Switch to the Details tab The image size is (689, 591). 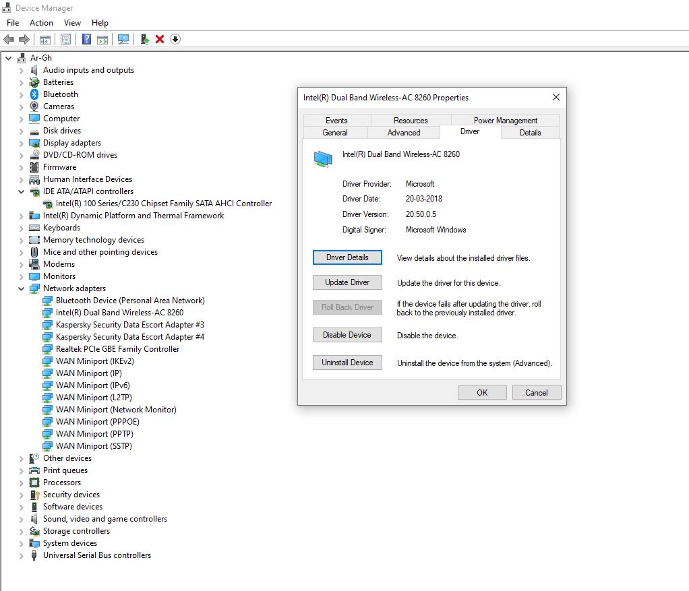[x=531, y=133]
